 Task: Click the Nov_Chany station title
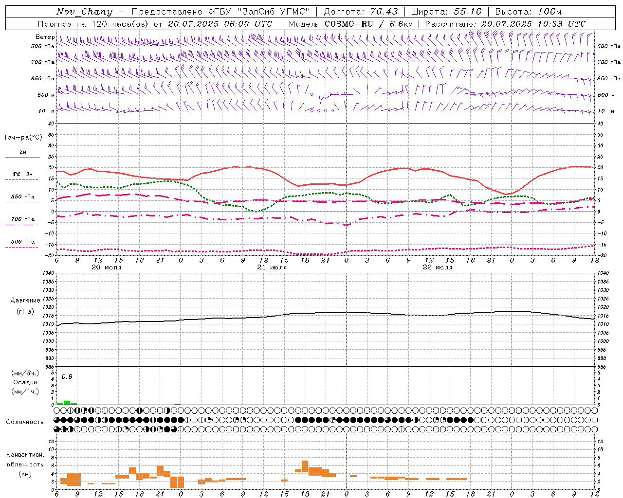(x=85, y=12)
